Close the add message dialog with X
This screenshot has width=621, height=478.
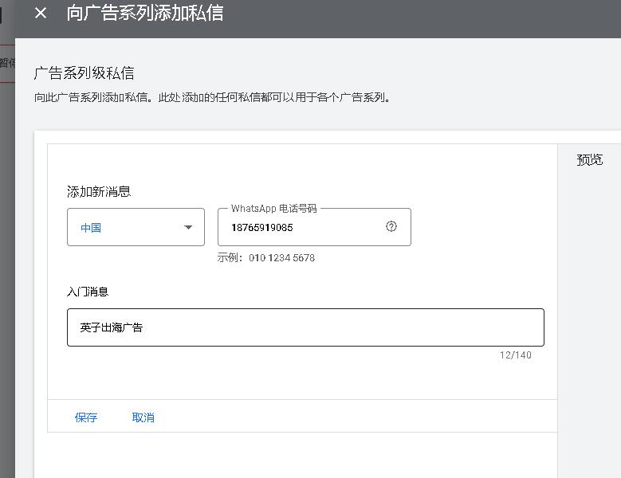point(41,14)
